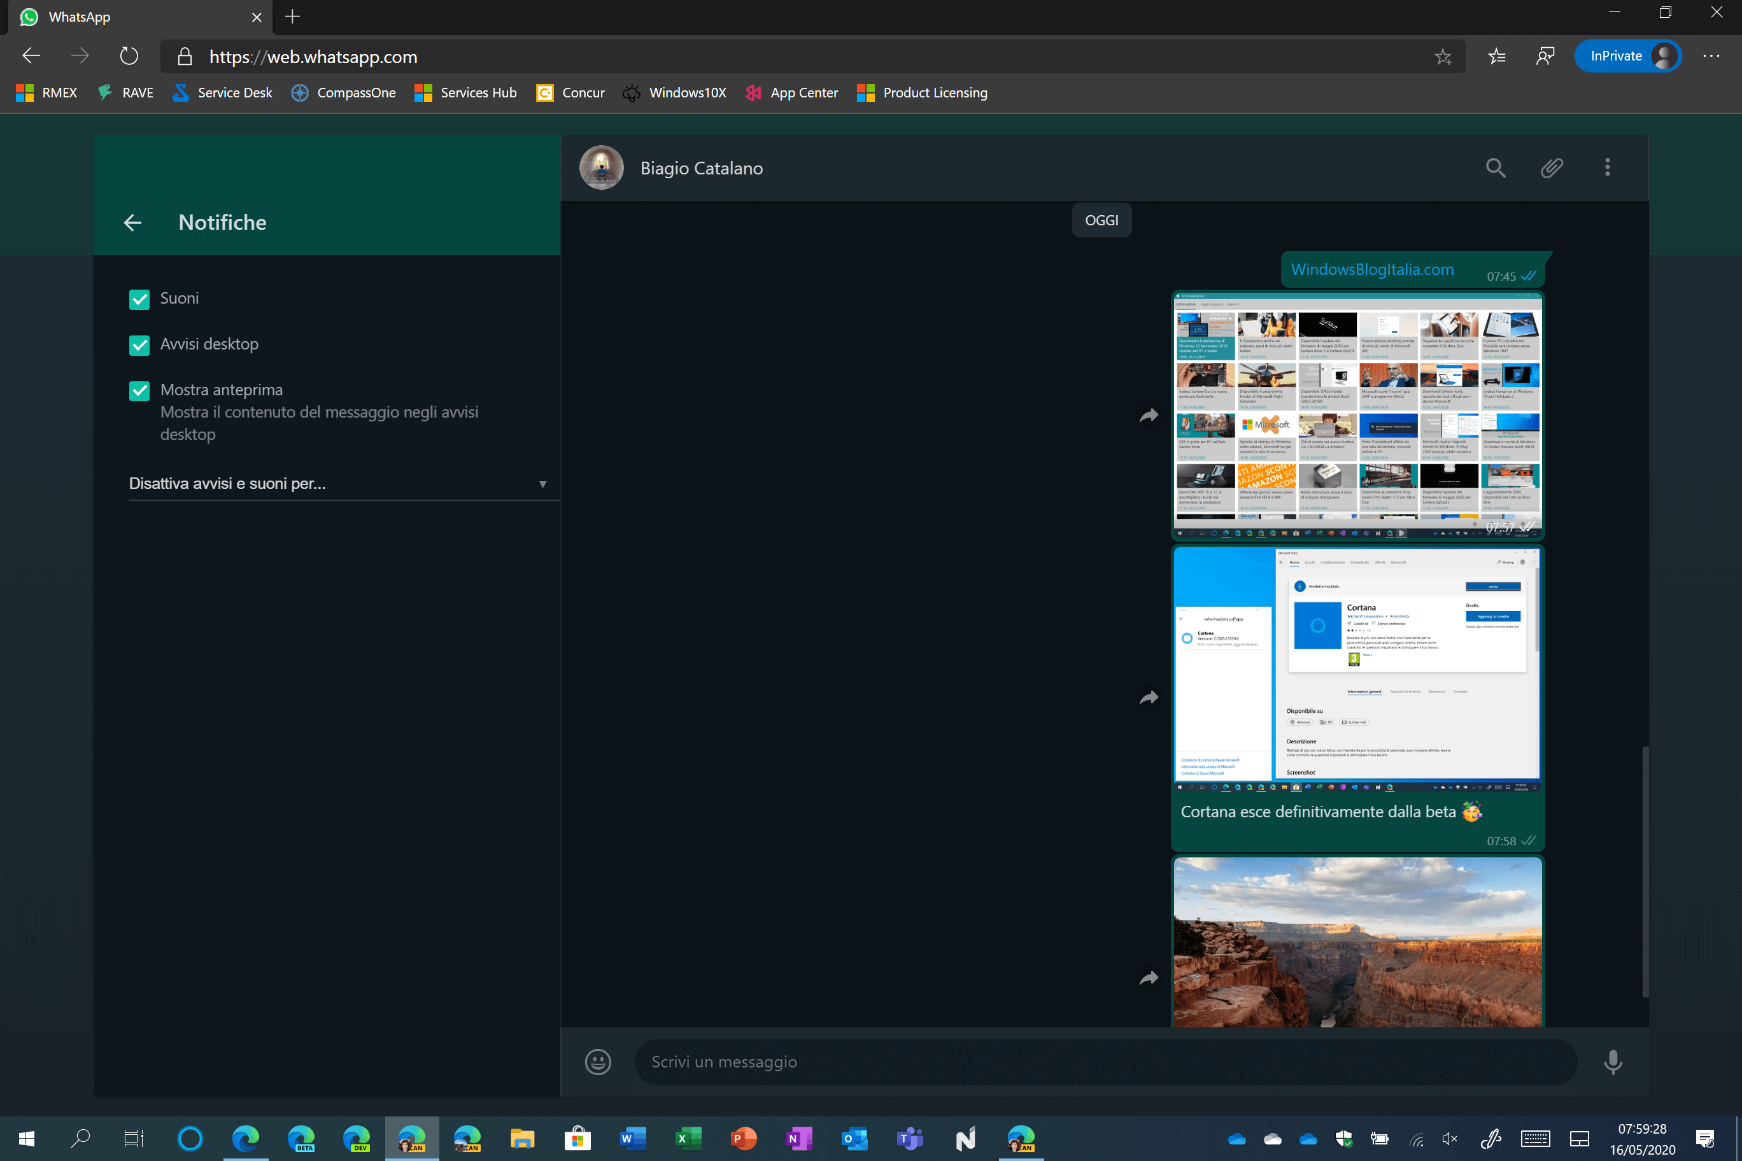Add page to favorites star
Image resolution: width=1742 pixels, height=1161 pixels.
coord(1442,56)
